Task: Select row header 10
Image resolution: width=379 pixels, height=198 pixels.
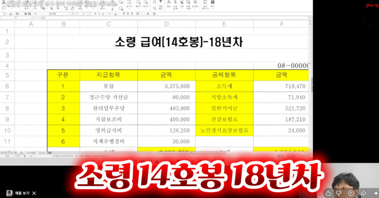Action: 7,130
